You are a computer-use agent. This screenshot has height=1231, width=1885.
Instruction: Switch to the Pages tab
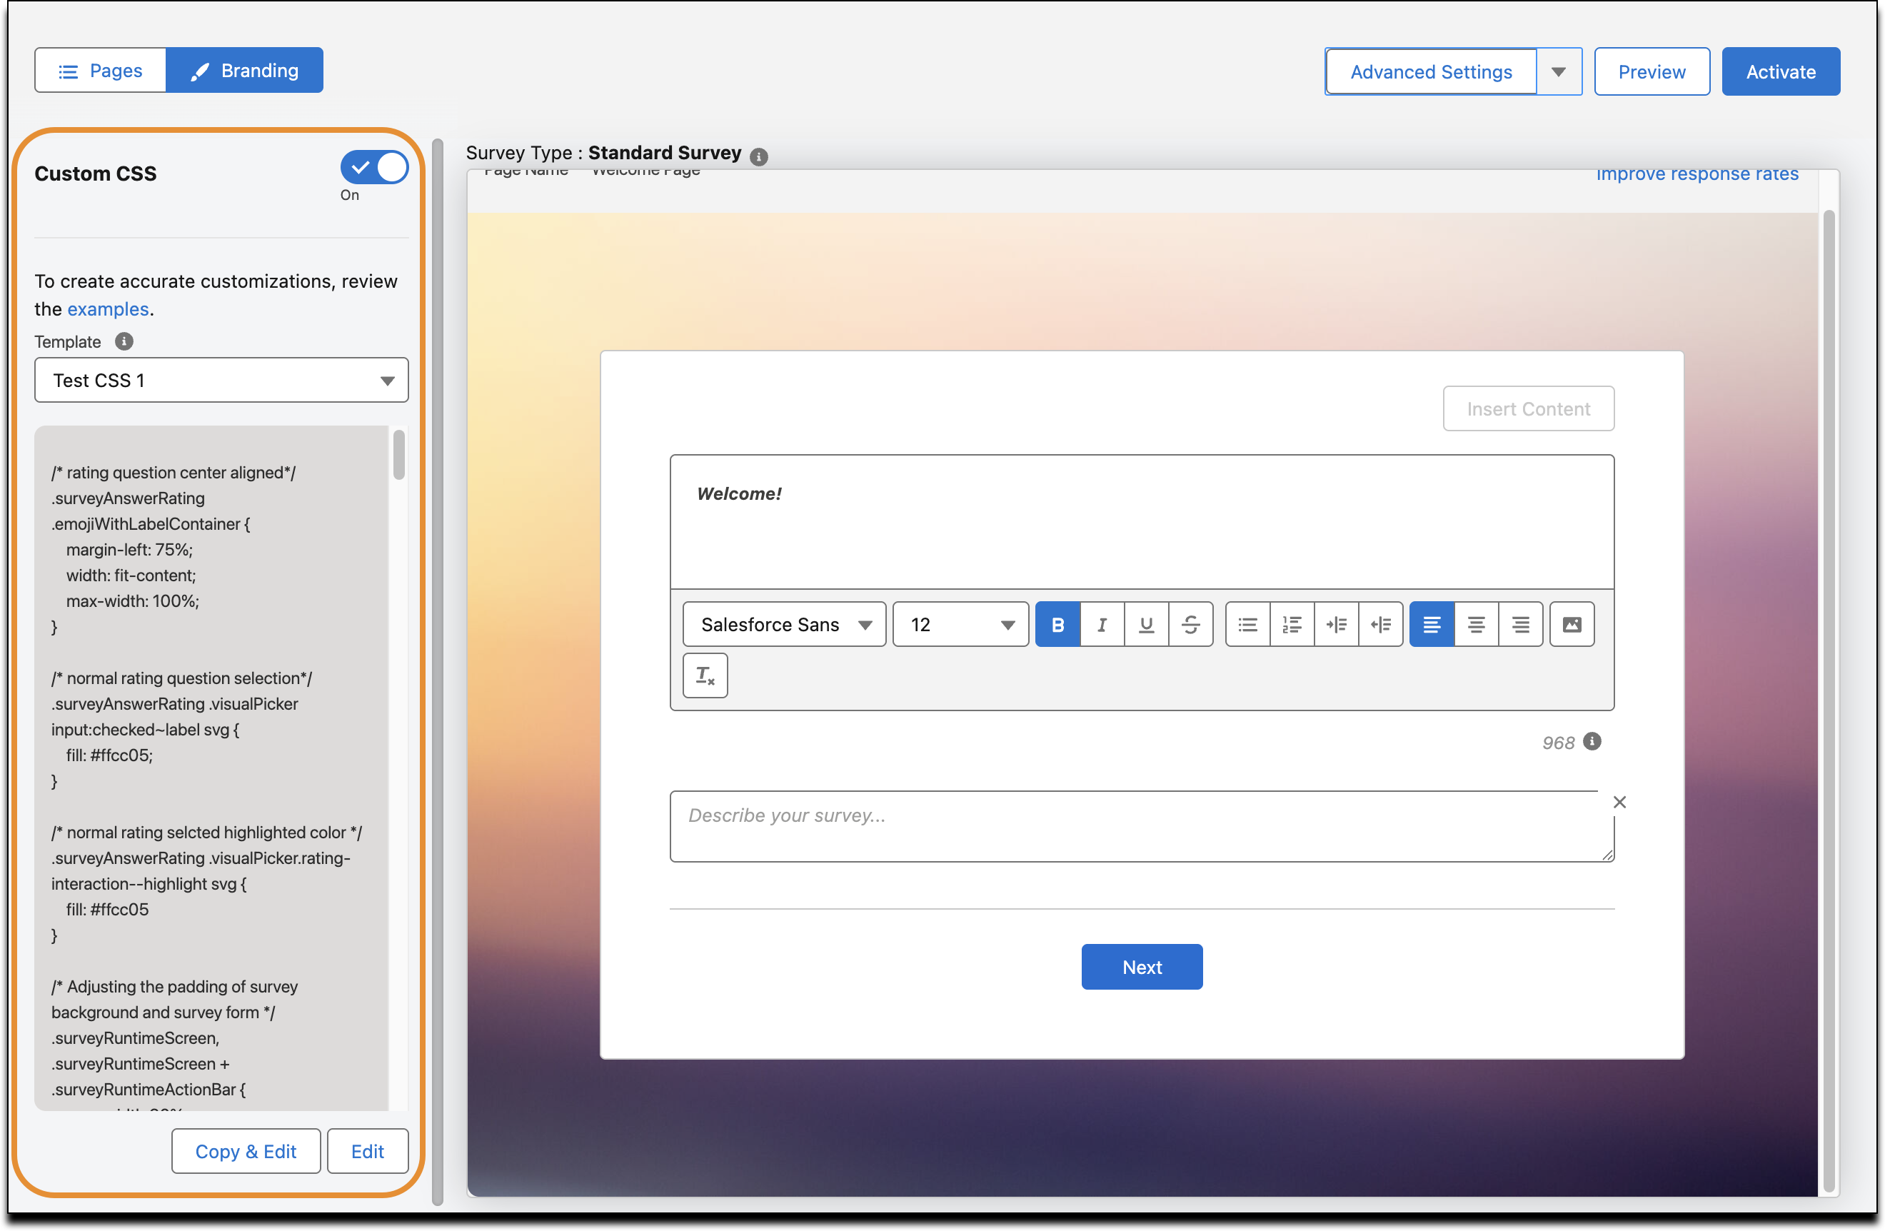tap(101, 70)
